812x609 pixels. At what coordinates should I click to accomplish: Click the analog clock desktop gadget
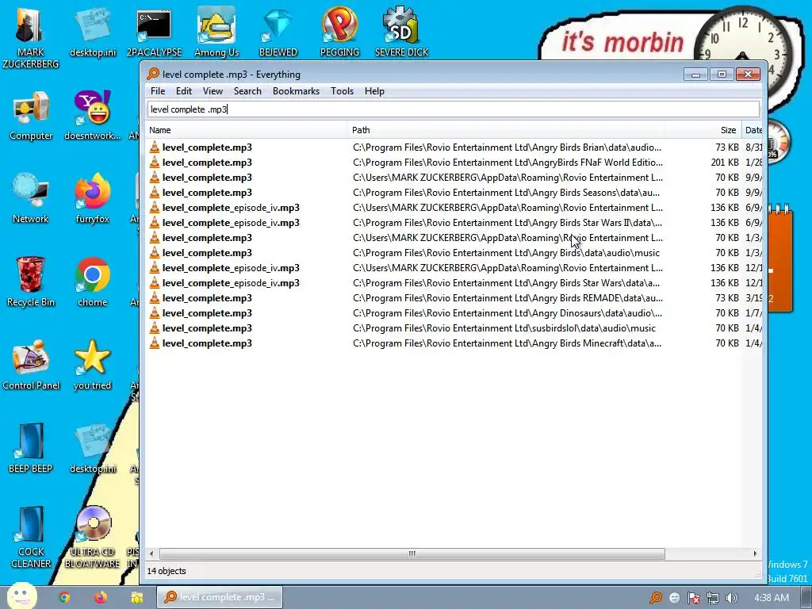[742, 54]
